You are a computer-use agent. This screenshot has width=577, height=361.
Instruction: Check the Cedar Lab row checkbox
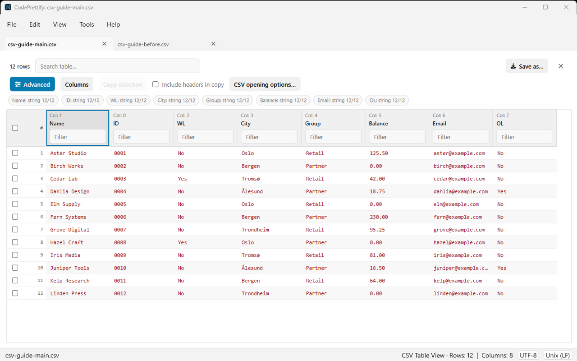click(x=15, y=178)
